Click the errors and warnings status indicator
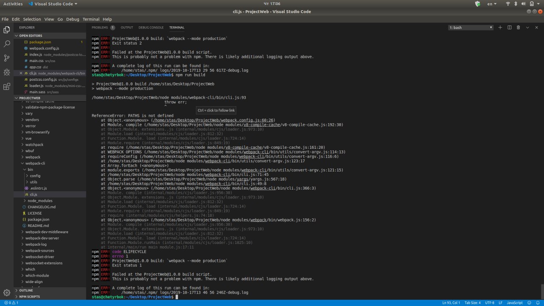The height and width of the screenshot is (306, 544). 11,303
